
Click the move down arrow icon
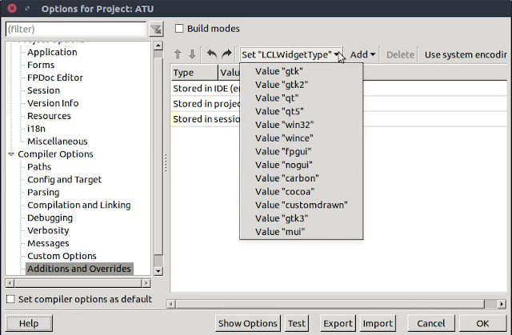pos(192,54)
